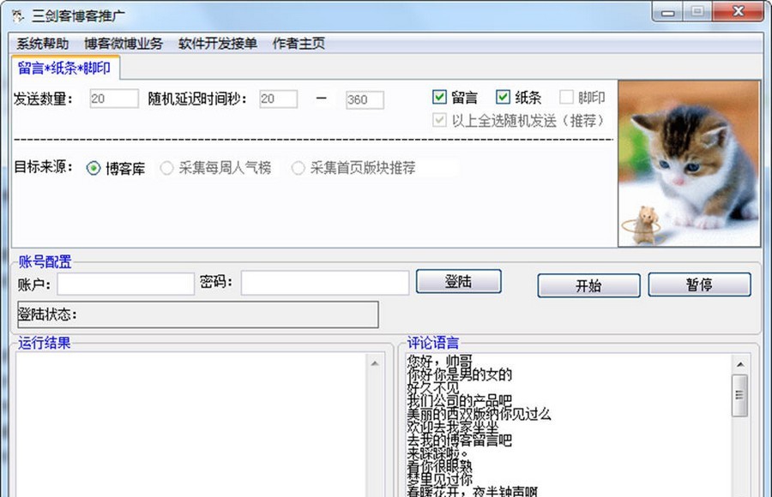The image size is (772, 497).
Task: Click scroll-up arrow in 评论语言 list
Action: point(740,364)
